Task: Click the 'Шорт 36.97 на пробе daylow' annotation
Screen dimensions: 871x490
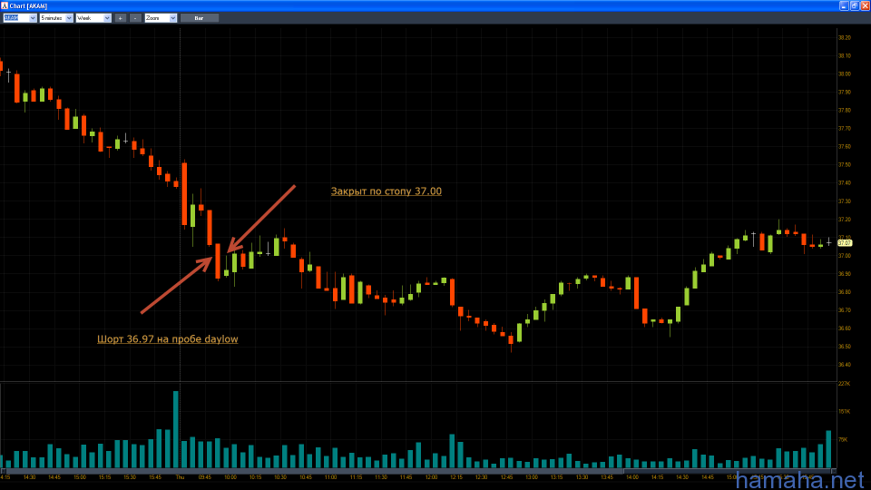Action: coord(167,338)
